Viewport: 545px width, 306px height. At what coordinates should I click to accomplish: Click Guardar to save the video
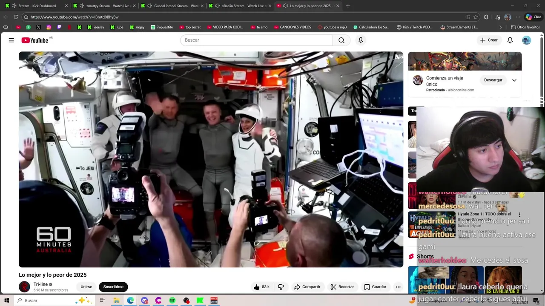[x=375, y=287]
